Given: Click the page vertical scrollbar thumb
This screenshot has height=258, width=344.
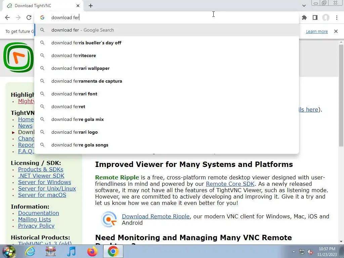Looking at the screenshot, I should coord(341,95).
